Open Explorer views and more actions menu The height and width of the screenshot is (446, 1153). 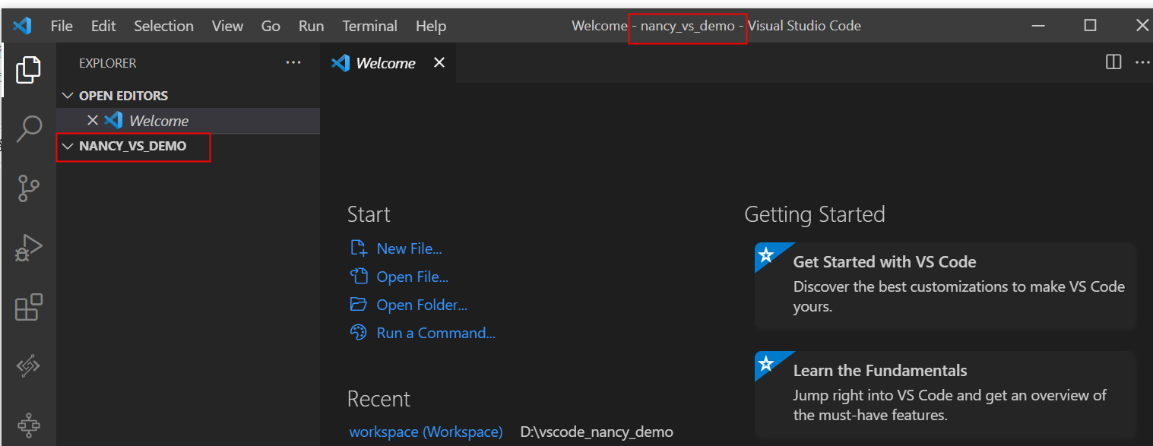[x=293, y=63]
